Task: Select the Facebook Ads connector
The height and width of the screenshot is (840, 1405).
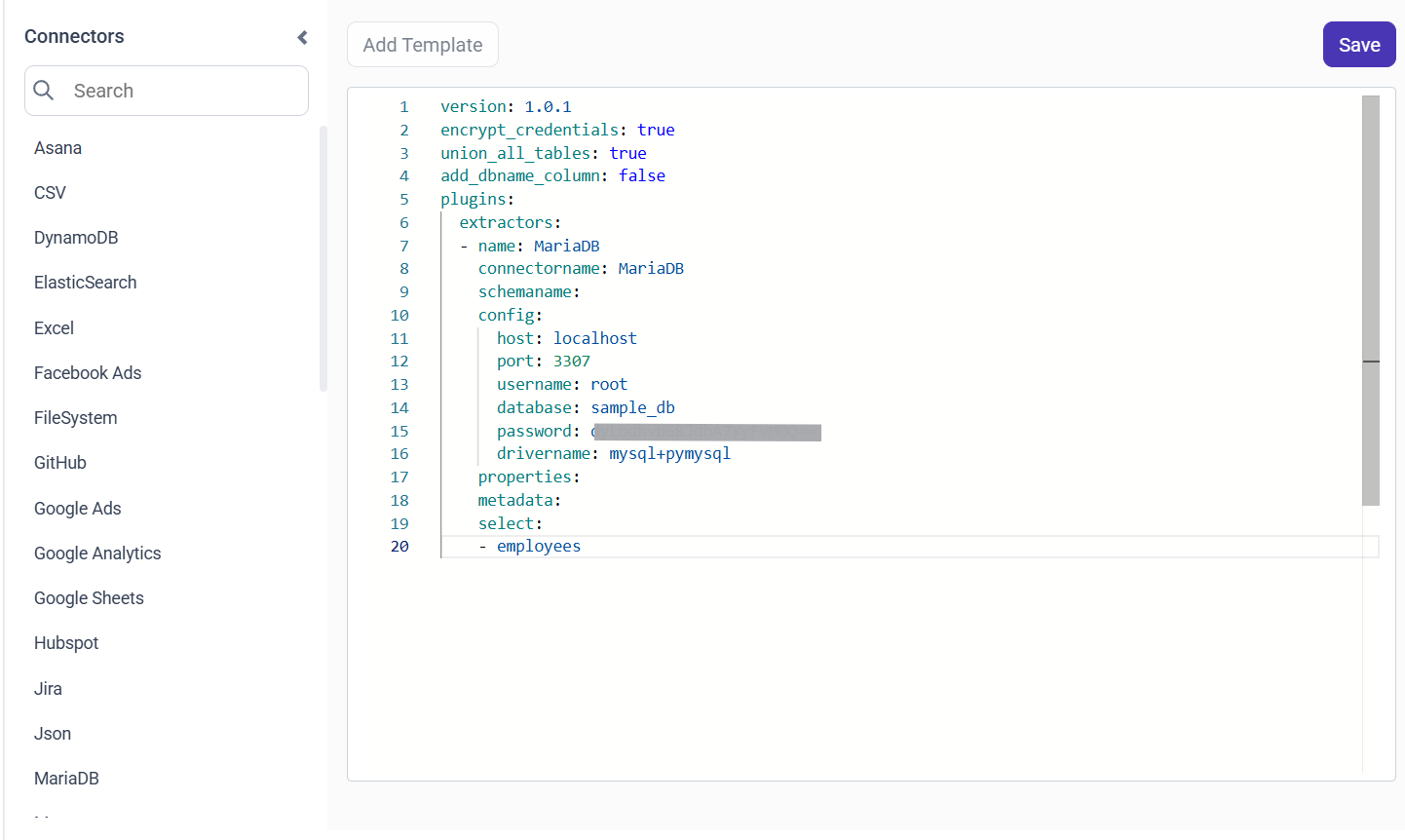Action: (88, 372)
